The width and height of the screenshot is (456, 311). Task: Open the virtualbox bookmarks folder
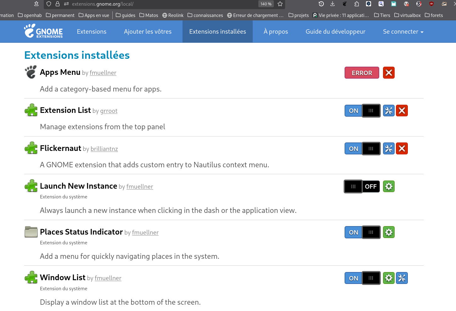coord(408,15)
